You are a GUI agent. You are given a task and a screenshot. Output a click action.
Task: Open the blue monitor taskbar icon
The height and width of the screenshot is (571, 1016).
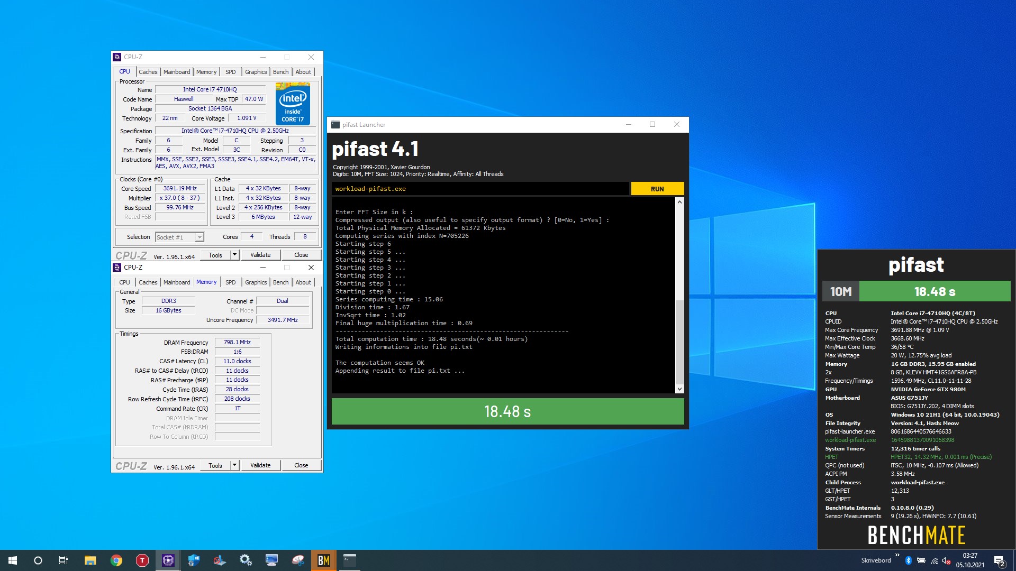271,560
